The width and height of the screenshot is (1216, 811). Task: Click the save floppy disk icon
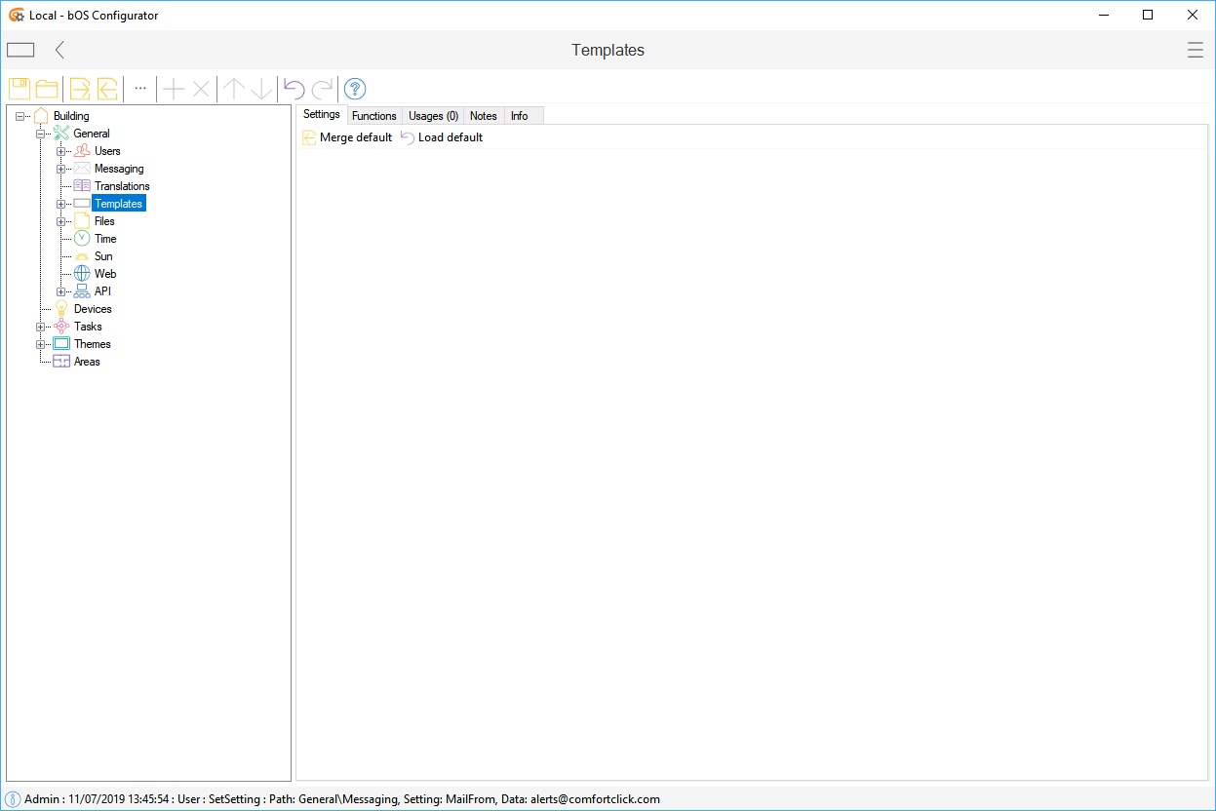click(20, 89)
